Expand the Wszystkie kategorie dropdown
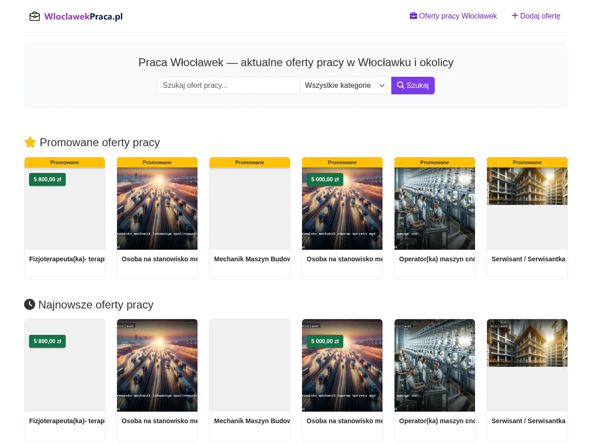The height and width of the screenshot is (444, 592). click(345, 86)
